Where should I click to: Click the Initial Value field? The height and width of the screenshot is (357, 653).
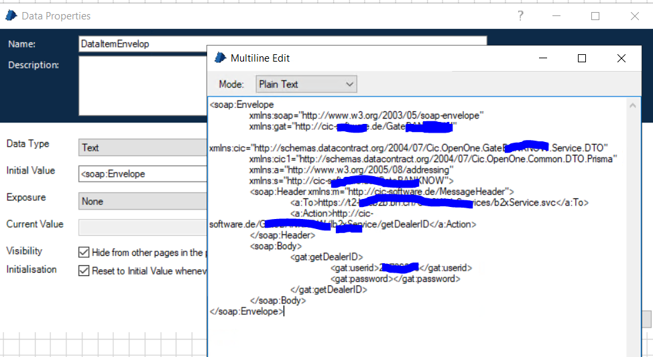142,174
